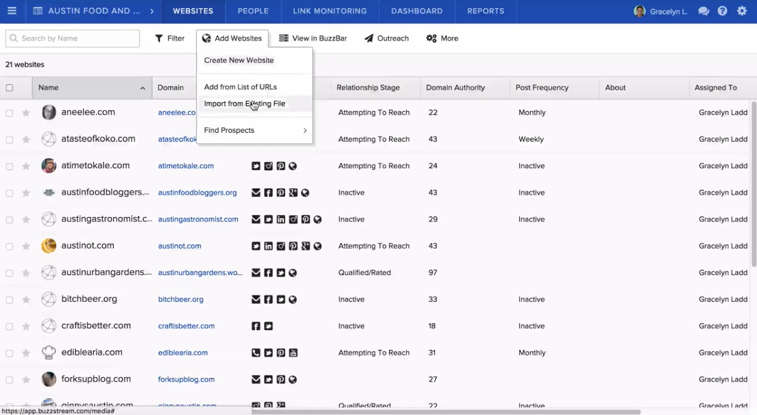Click the Twitter icon for craftisbetter.com
The image size is (757, 415).
pos(268,326)
